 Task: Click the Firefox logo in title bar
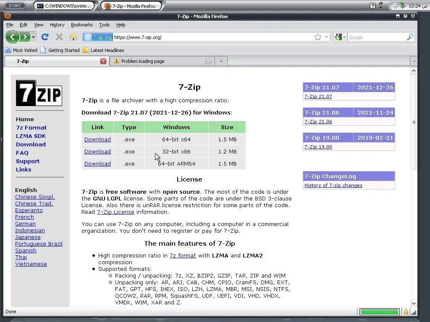[8, 16]
